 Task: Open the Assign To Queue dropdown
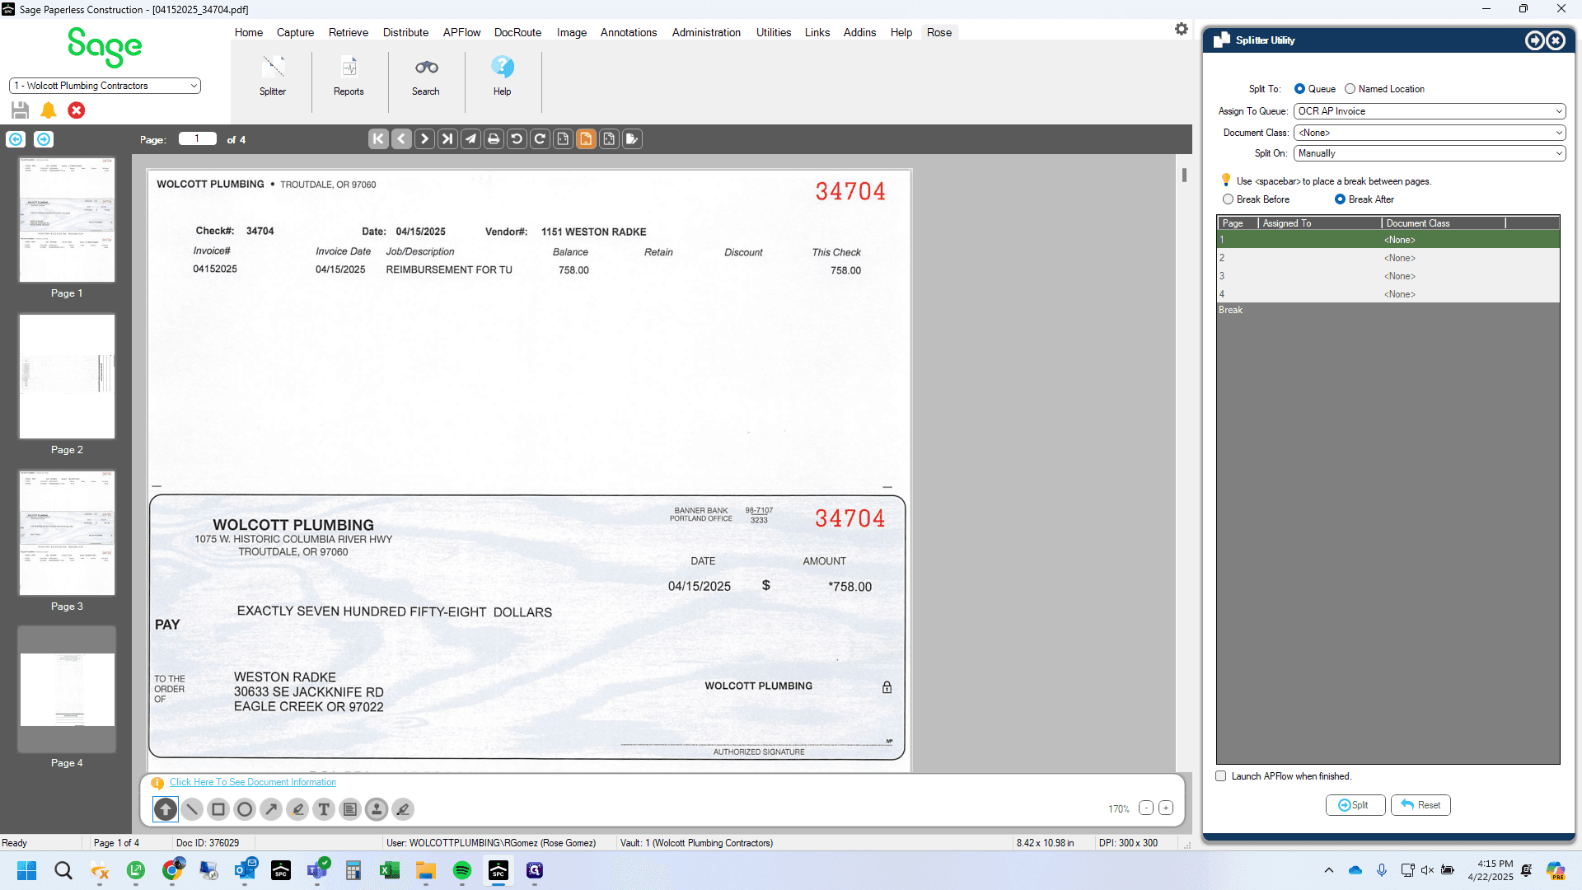click(1430, 111)
